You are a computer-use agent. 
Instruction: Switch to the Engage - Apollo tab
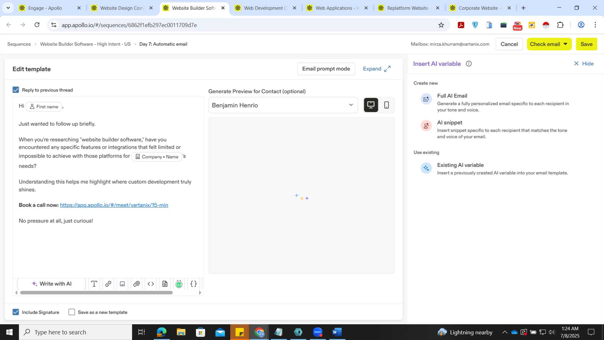pyautogui.click(x=49, y=8)
